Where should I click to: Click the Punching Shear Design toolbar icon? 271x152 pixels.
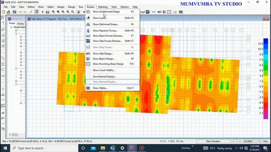click(x=169, y=12)
